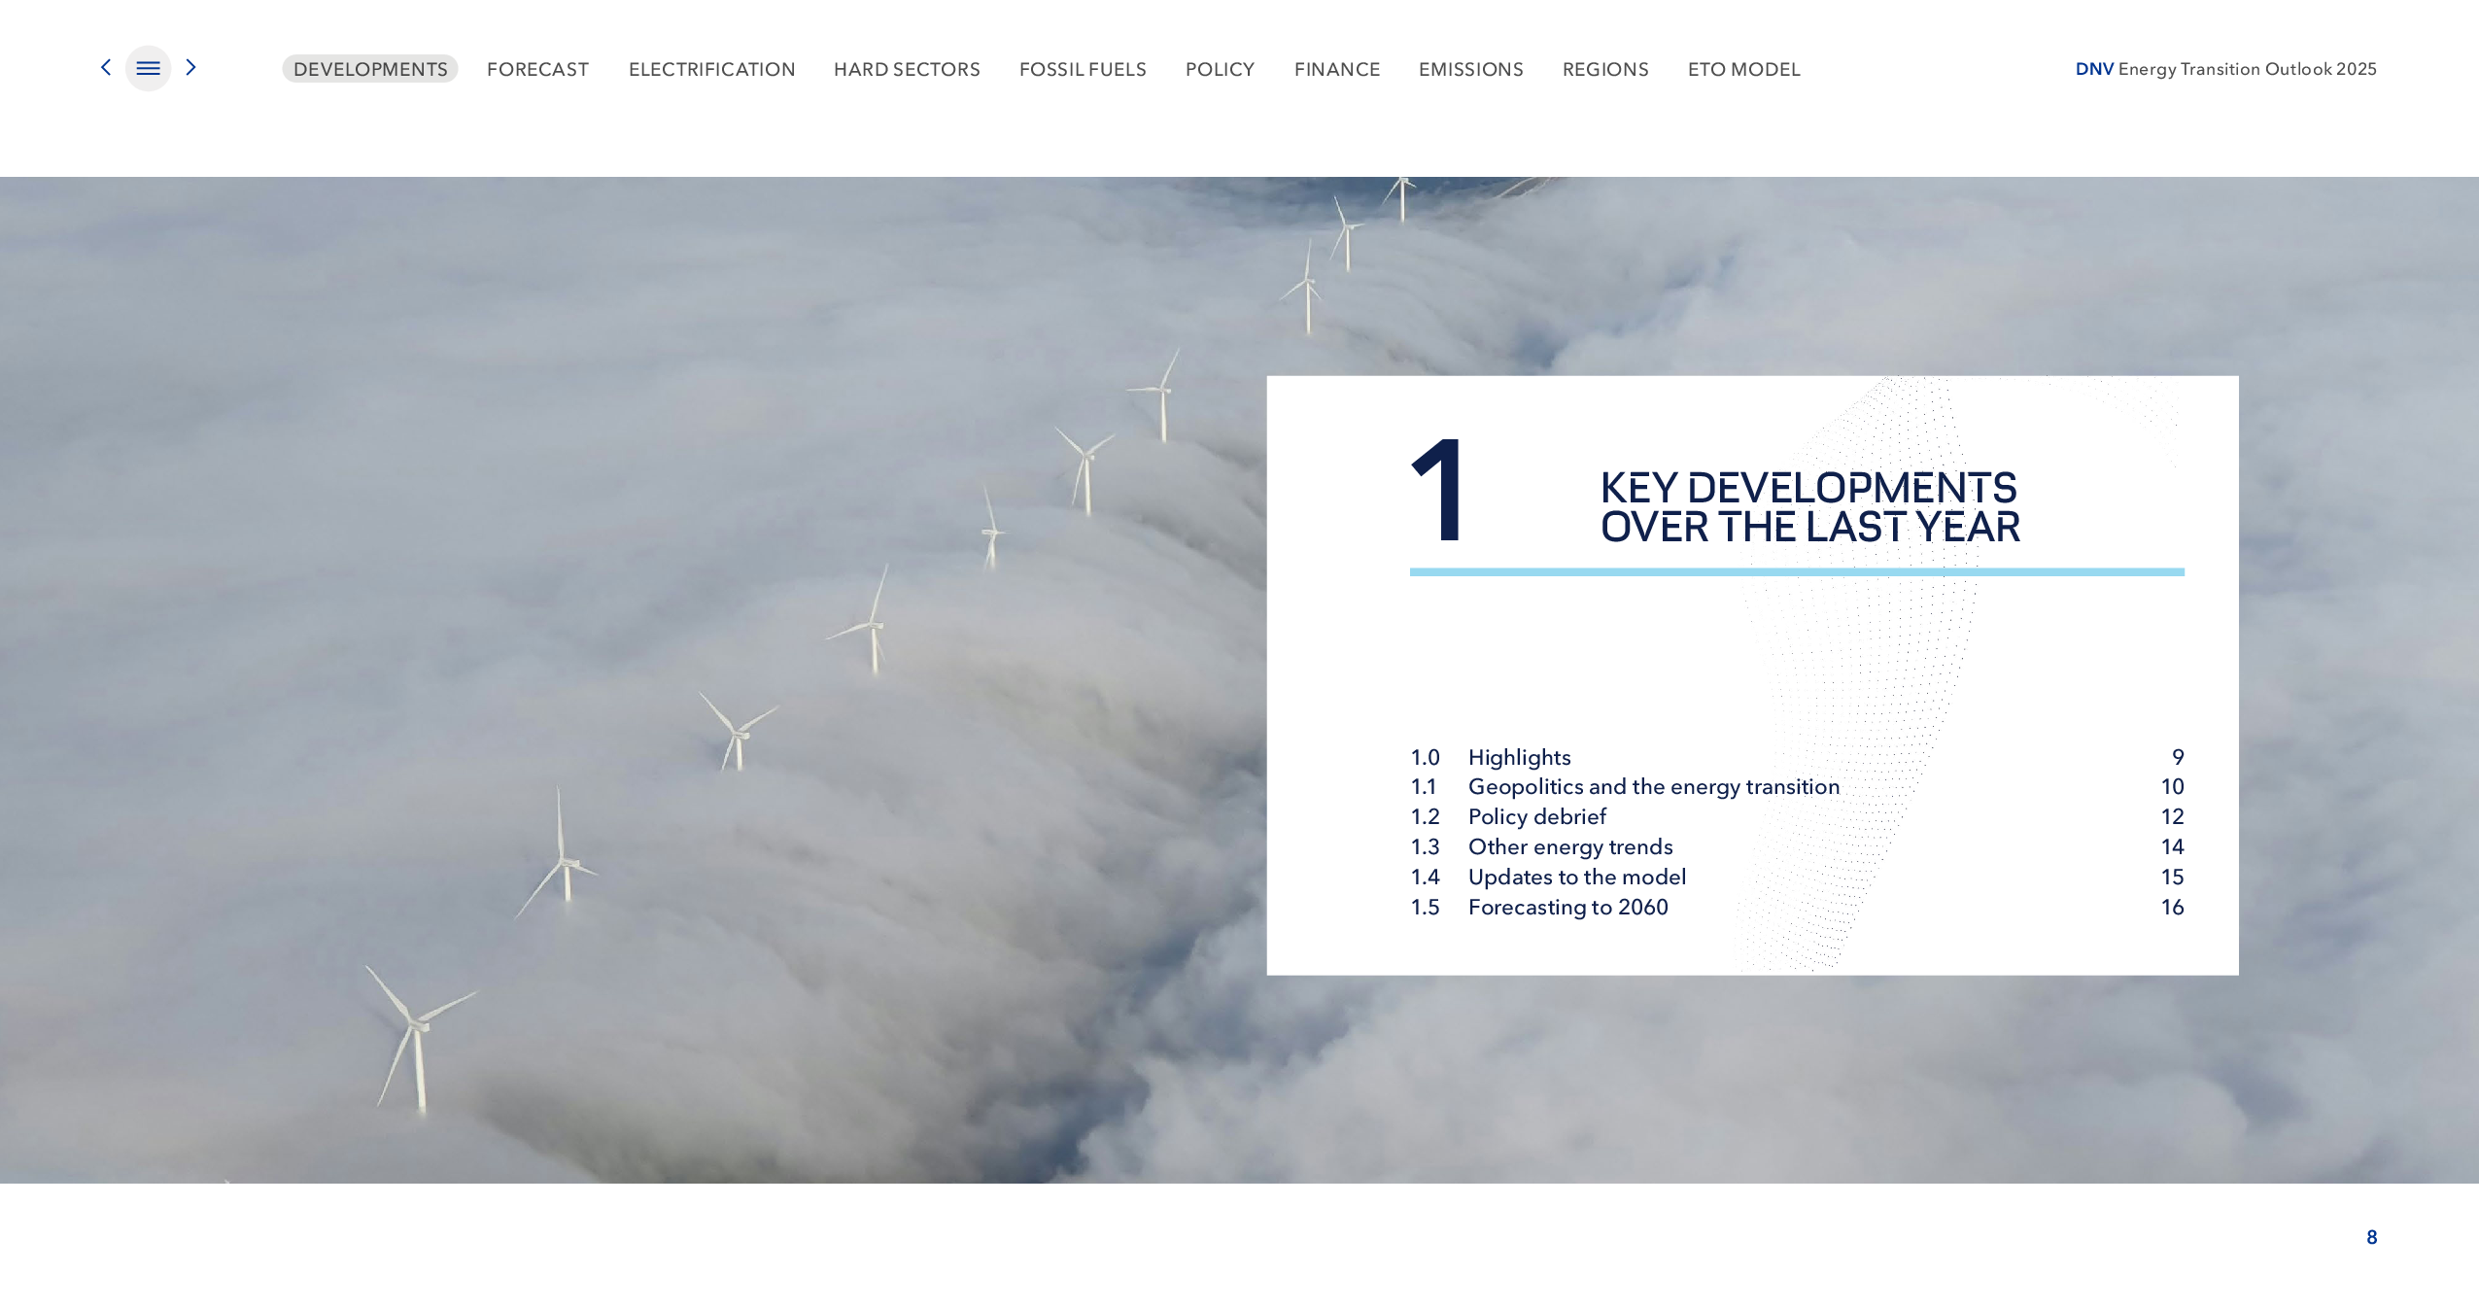Open 1.0 Highlights entry
This screenshot has width=2479, height=1308.
[x=1519, y=757]
